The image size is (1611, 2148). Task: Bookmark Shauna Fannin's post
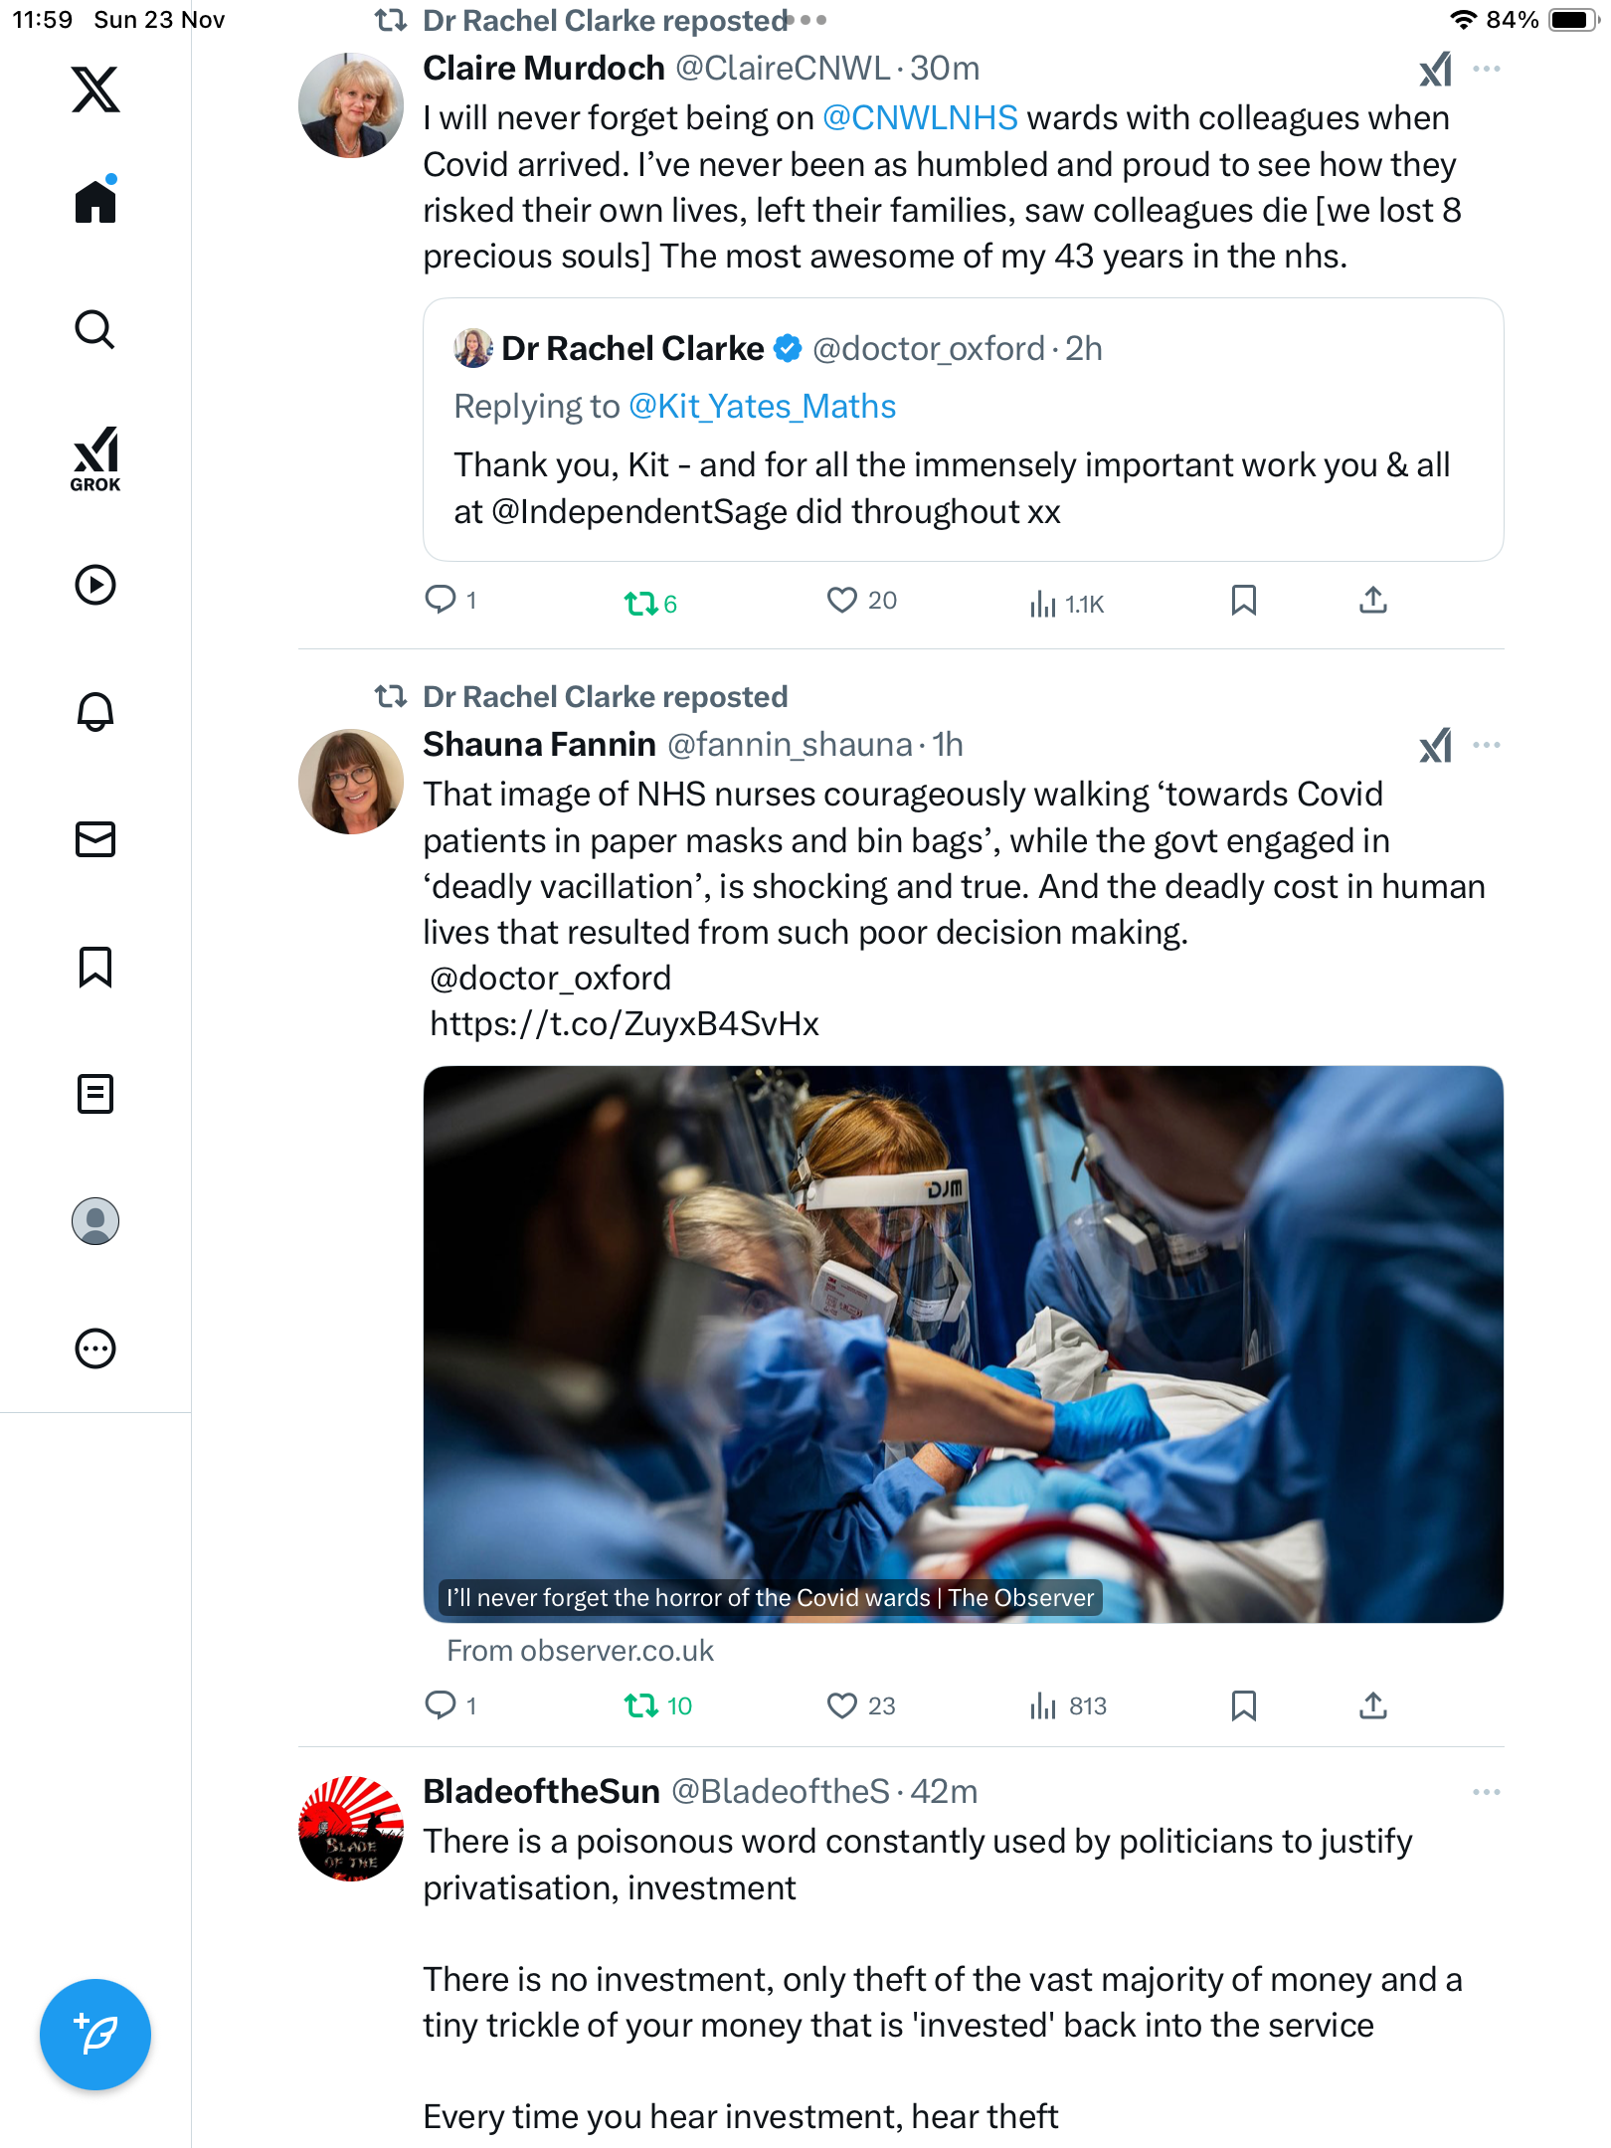1243,1706
